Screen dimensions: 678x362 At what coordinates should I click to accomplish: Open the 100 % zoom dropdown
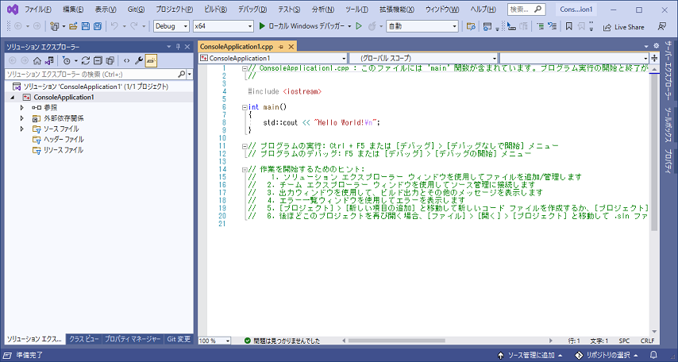pyautogui.click(x=214, y=341)
